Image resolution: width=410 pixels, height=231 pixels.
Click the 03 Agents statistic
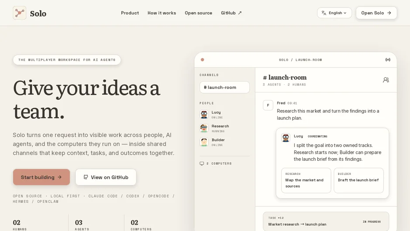point(82,225)
